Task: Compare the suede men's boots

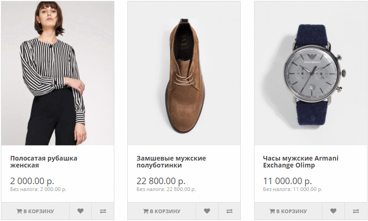Action: point(229,211)
